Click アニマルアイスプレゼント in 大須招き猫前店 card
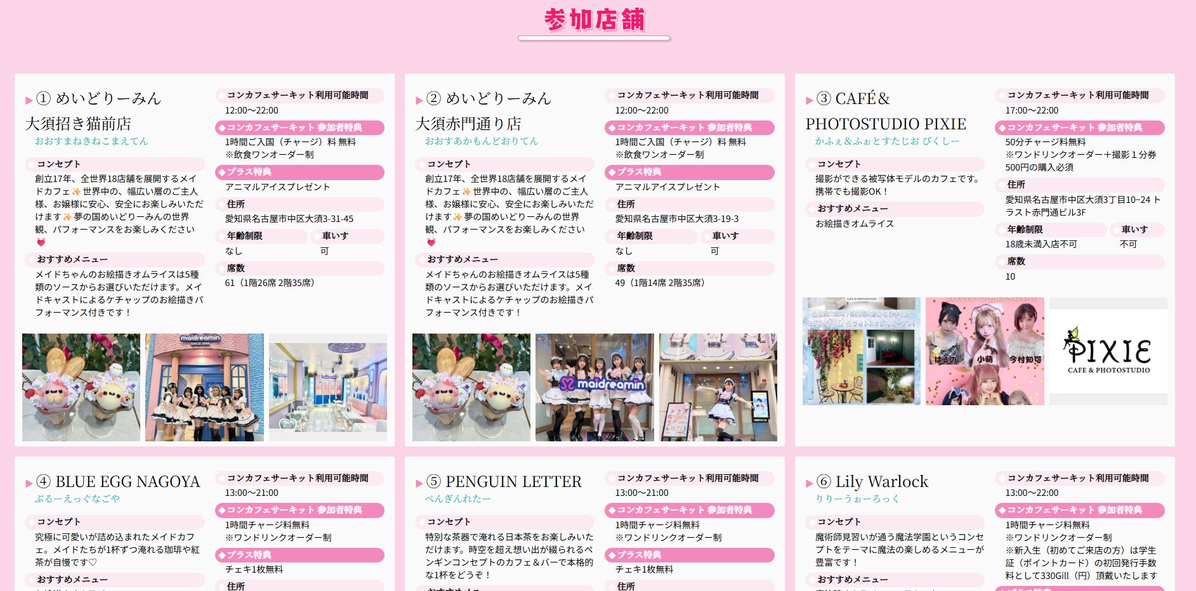Screen dimensions: 1196x591 (277, 187)
